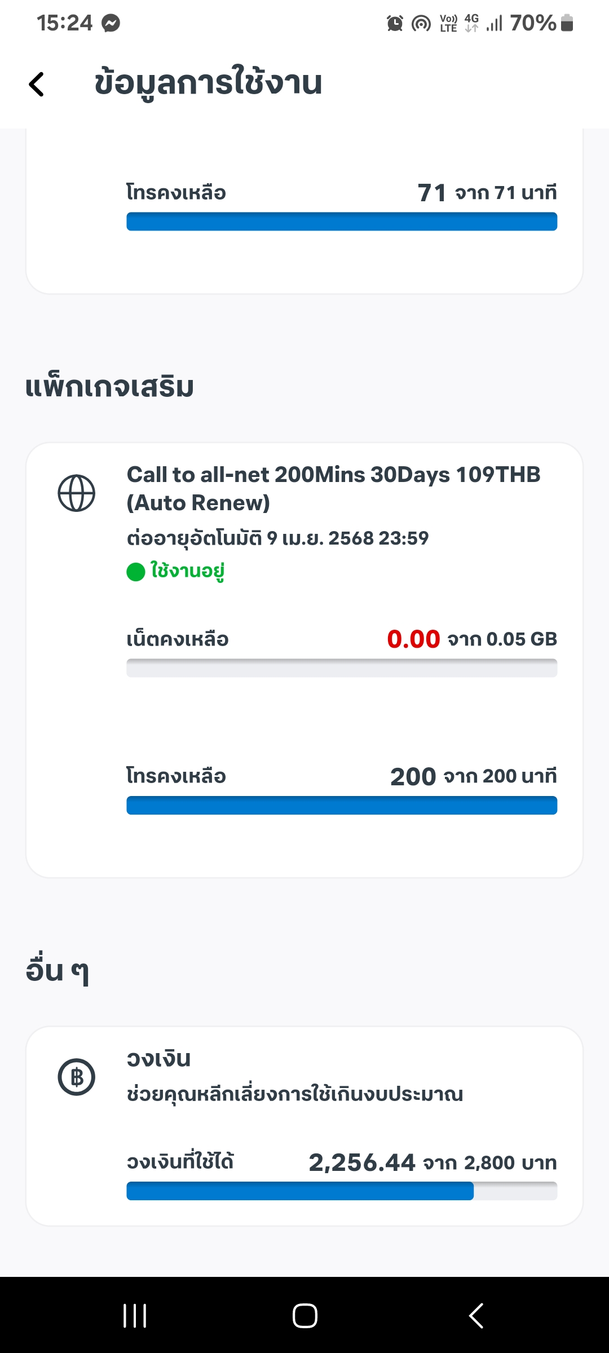
Task: Tap the ข้อมูลการใช้งาน page title
Action: [x=208, y=83]
